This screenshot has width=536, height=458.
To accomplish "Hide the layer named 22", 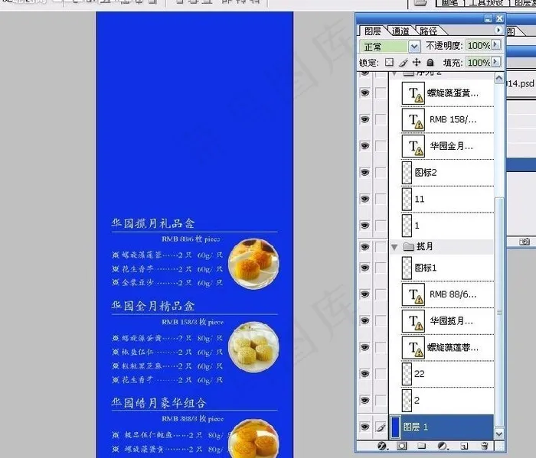I will point(364,374).
